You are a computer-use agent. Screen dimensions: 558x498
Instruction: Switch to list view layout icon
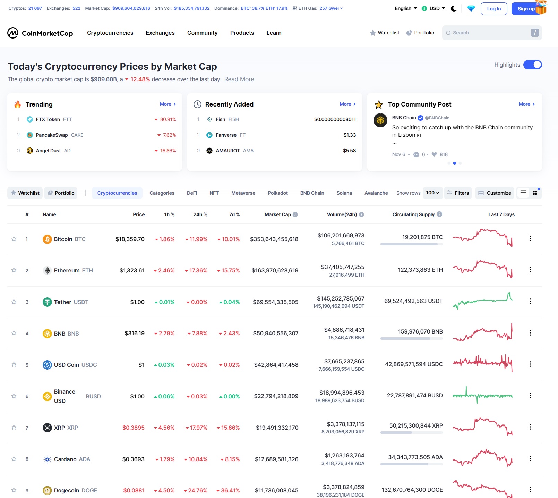click(x=523, y=193)
